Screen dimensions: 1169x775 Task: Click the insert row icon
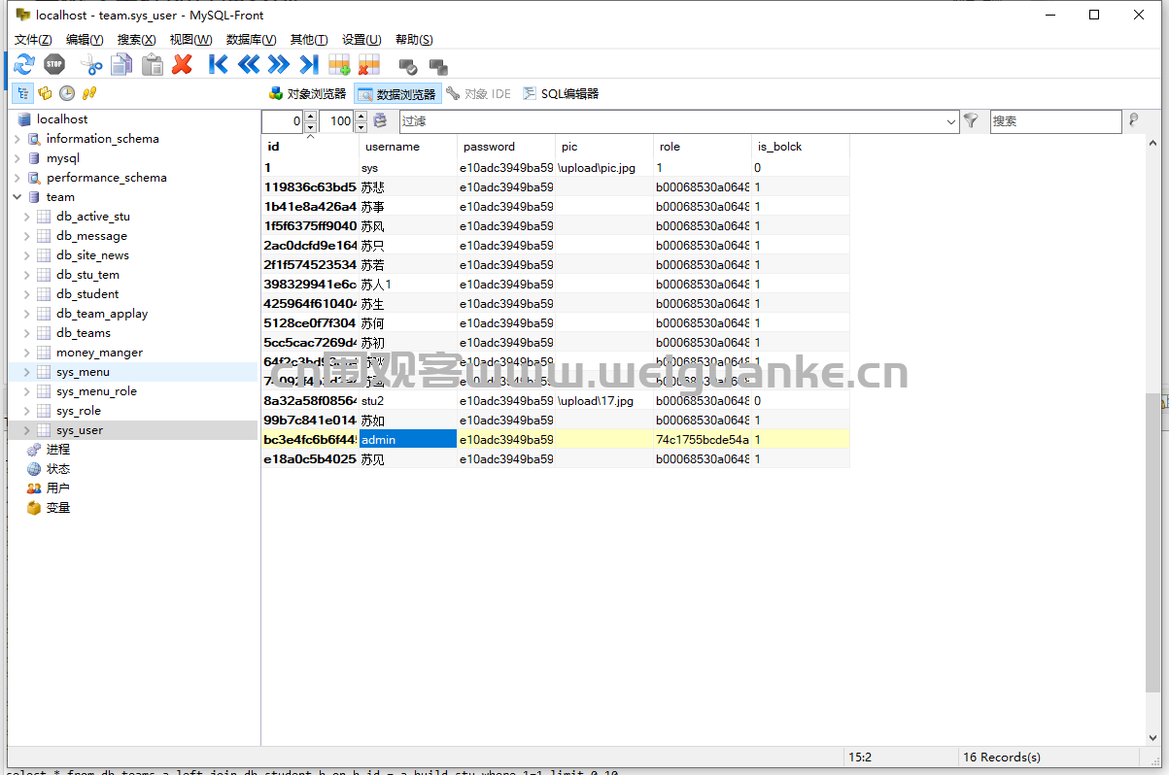click(339, 65)
